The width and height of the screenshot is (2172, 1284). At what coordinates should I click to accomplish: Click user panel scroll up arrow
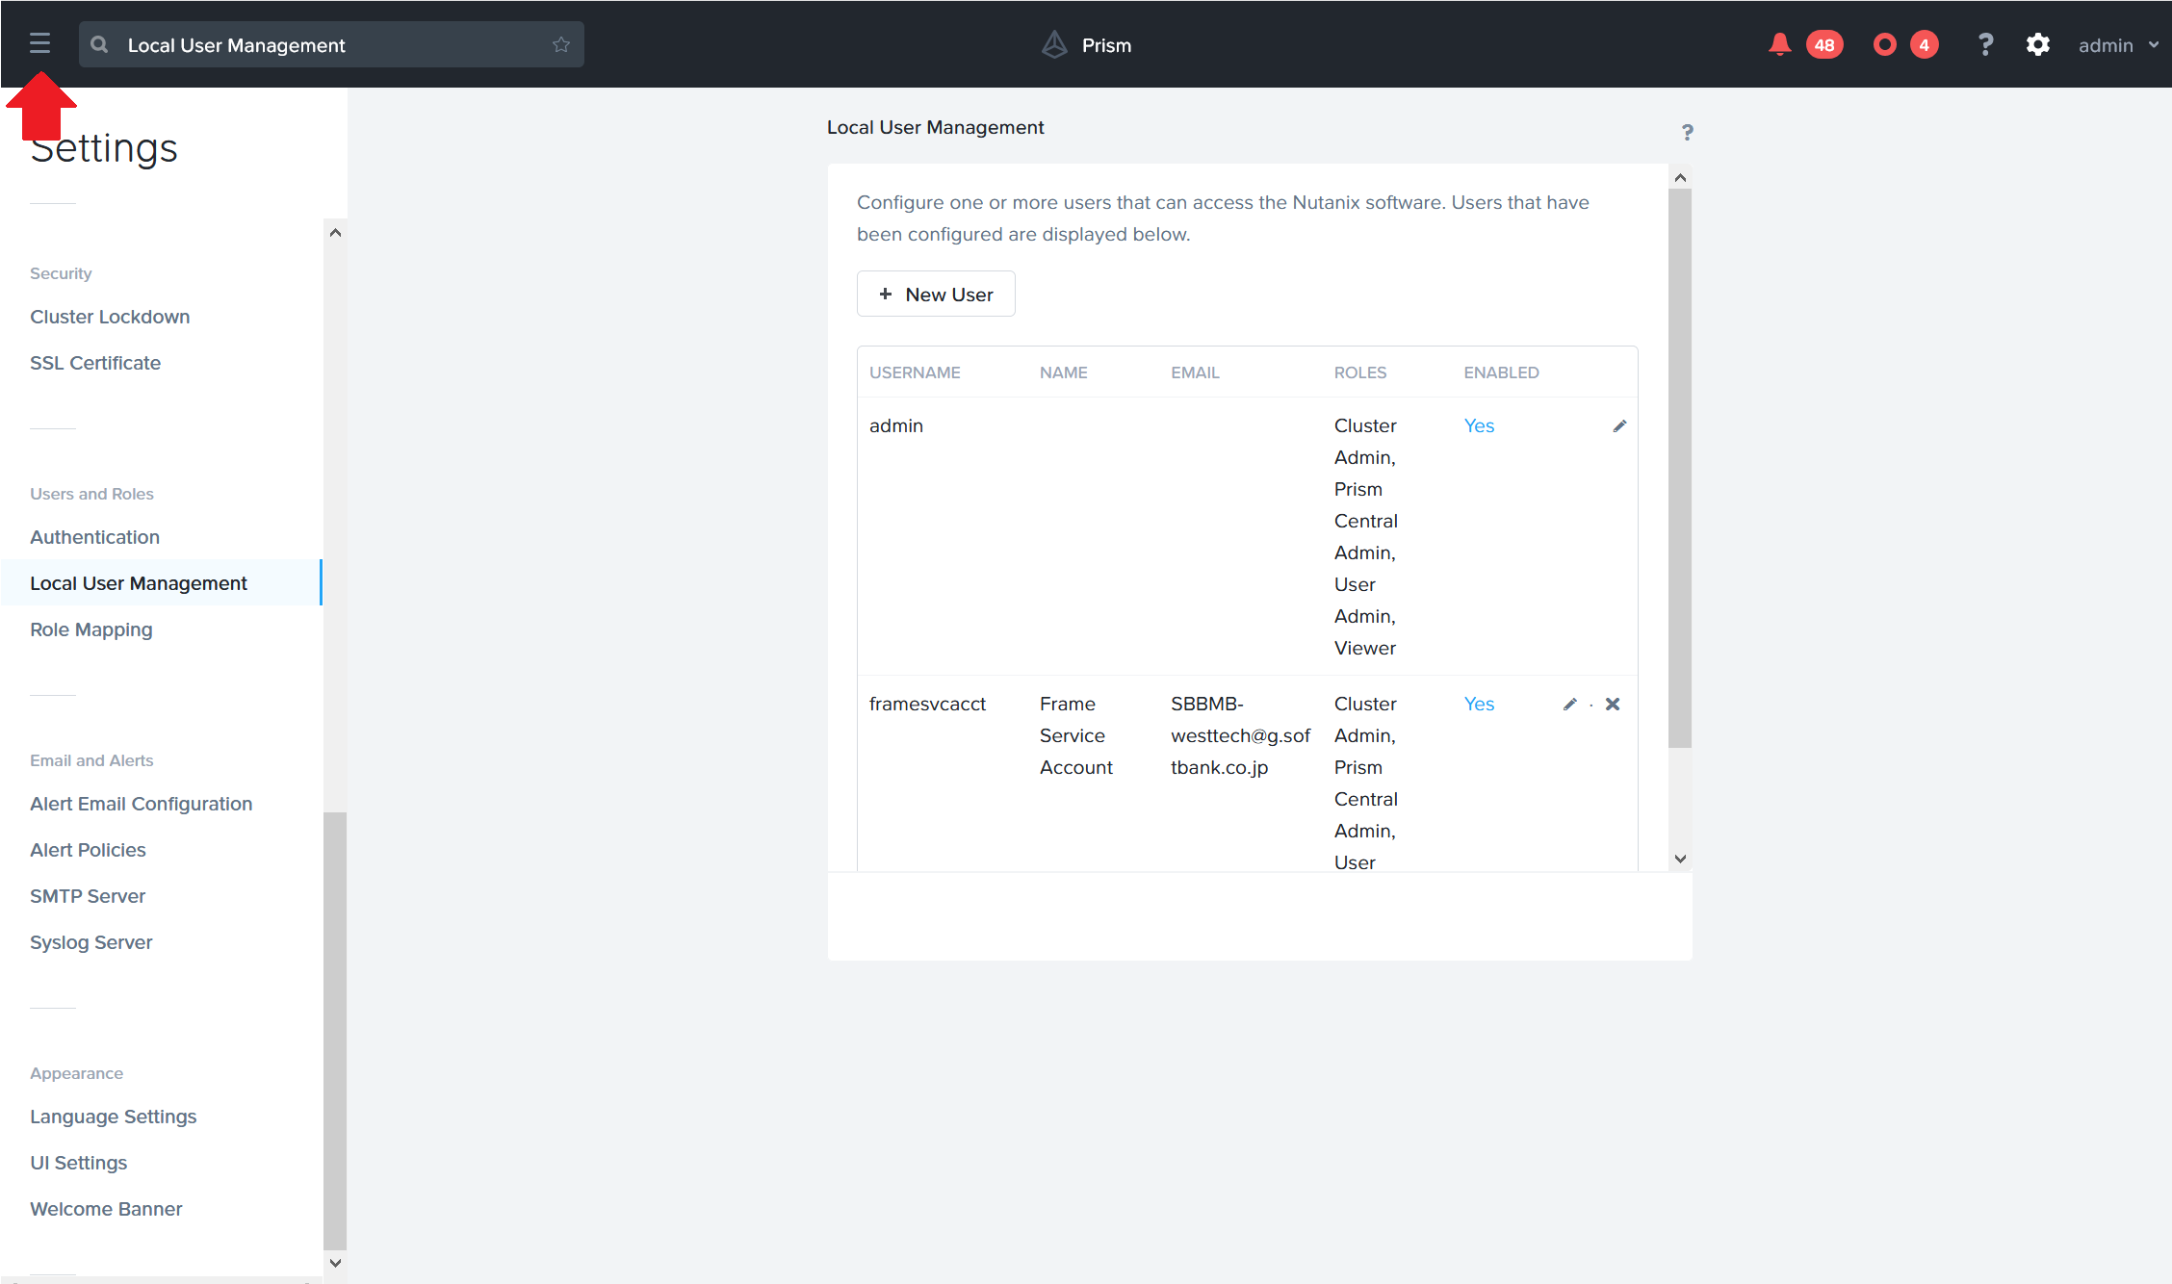tap(1680, 177)
